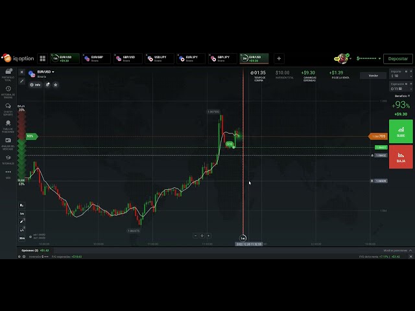Switch to the USD/JPY Binaria tab
Screen dimensions: 415x311
(x=158, y=58)
